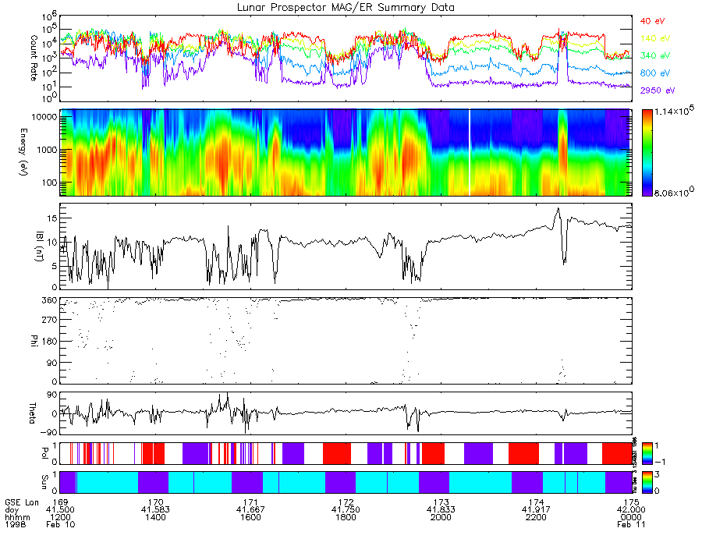
Task: Select the red "40 eV" legend label
Action: (x=652, y=21)
